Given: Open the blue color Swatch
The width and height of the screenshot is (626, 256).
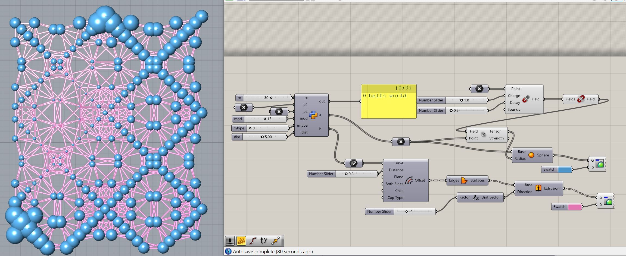Looking at the screenshot, I should tap(557, 169).
